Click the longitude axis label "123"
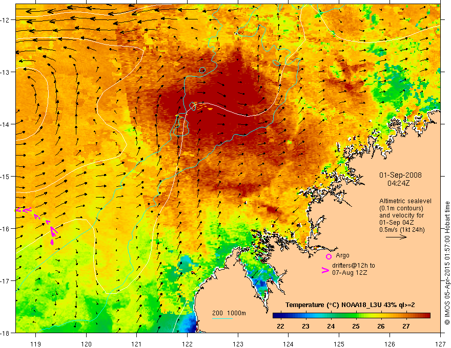The height and width of the screenshot is (348, 451). (238, 344)
